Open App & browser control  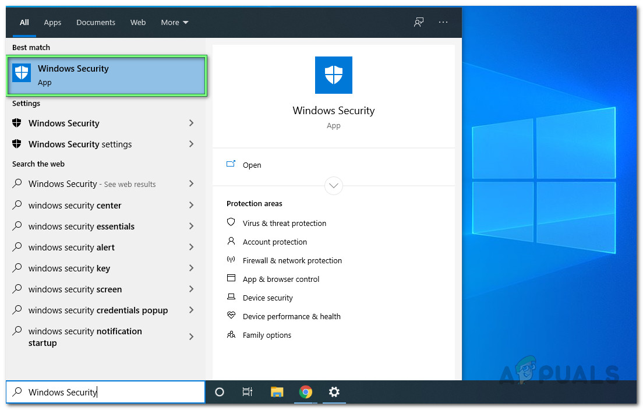coord(281,279)
